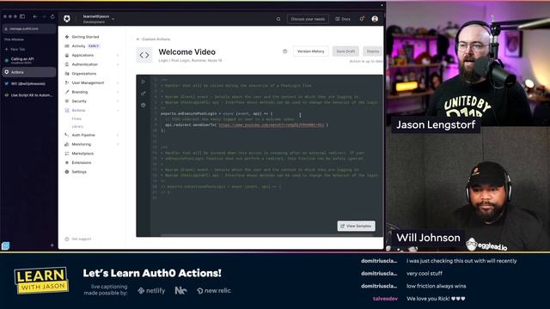Click the Welcome Video title
This screenshot has height=309, width=550.
[x=187, y=51]
